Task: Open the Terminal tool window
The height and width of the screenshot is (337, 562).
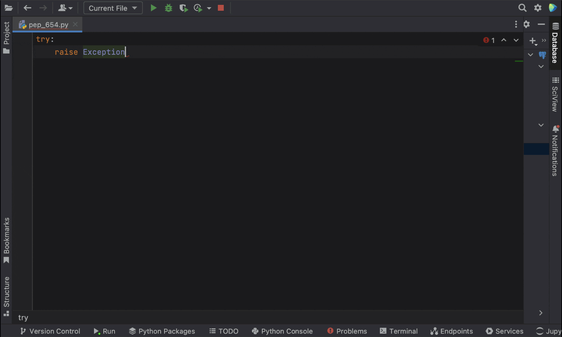Action: [399, 331]
